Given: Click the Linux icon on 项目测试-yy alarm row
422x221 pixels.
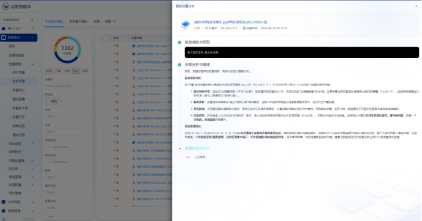Looking at the screenshot, I should (134, 62).
